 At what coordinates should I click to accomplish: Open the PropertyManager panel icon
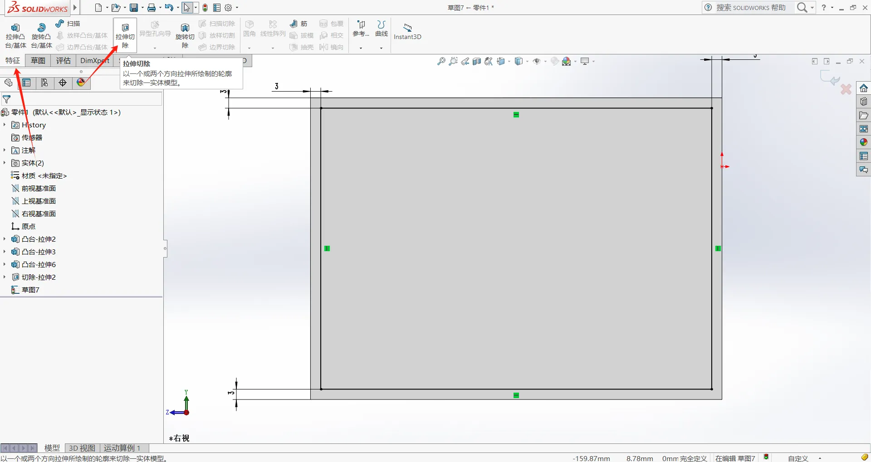tap(26, 83)
